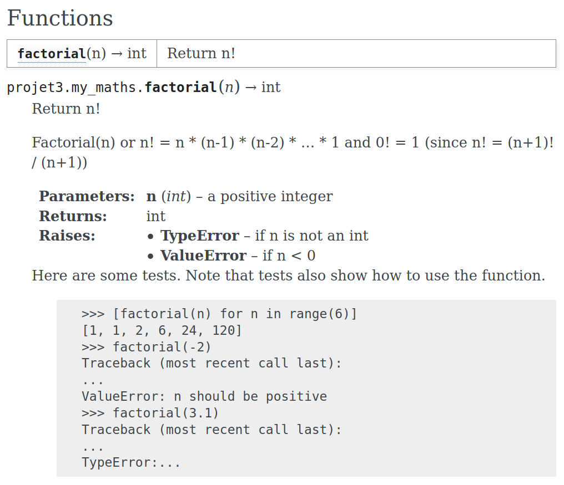Click the 'ValueError: n should be positive' output

coord(204,397)
